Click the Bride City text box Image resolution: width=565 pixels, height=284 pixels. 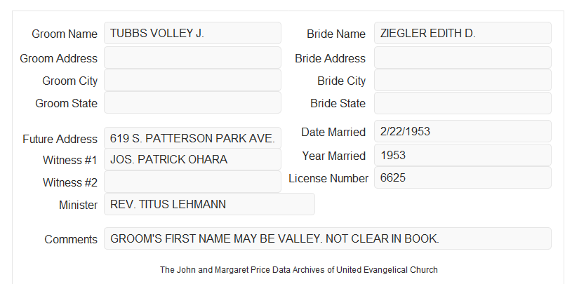coord(463,80)
